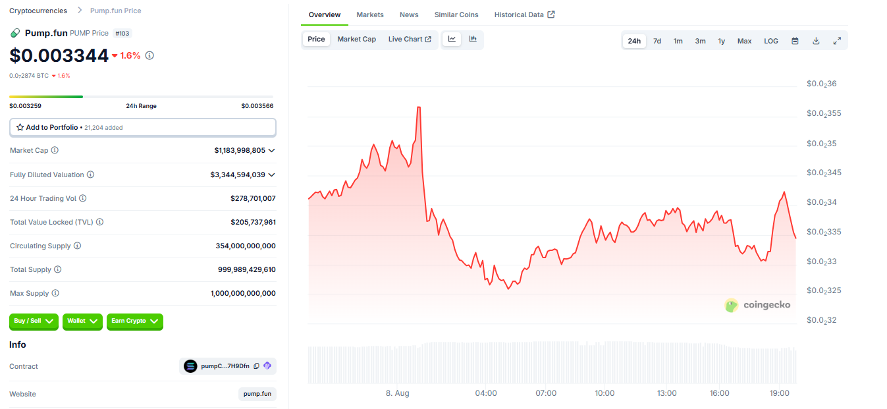Select the Price chart toggle
887x409 pixels.
[316, 40]
